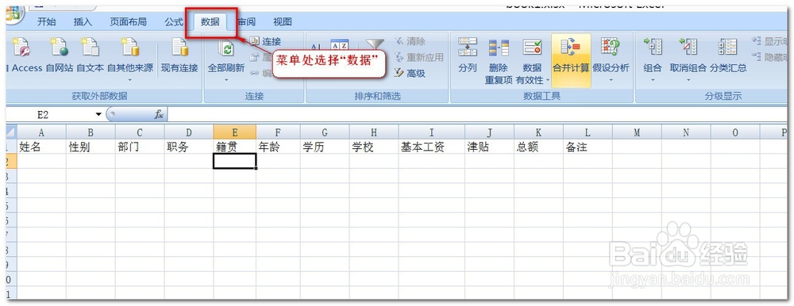Select column header A
This screenshot has height=306, width=794.
coord(41,132)
